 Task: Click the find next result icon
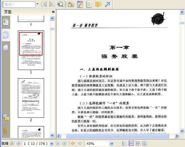pyautogui.click(x=52, y=4)
